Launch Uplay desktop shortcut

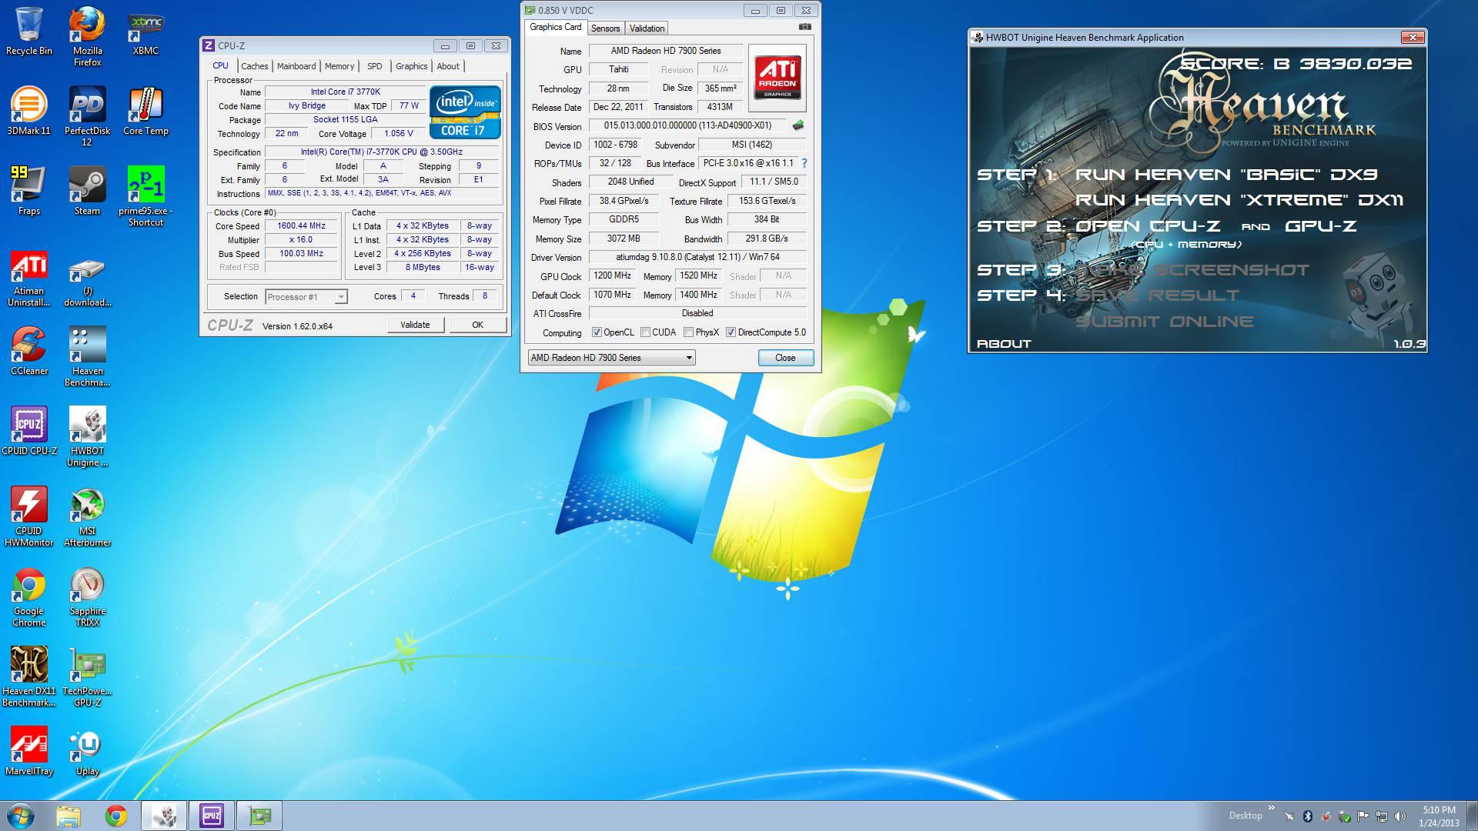[x=87, y=753]
